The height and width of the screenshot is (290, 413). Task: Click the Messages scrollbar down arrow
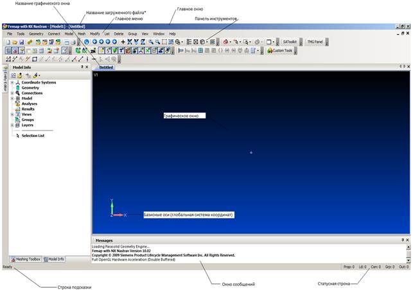click(409, 260)
